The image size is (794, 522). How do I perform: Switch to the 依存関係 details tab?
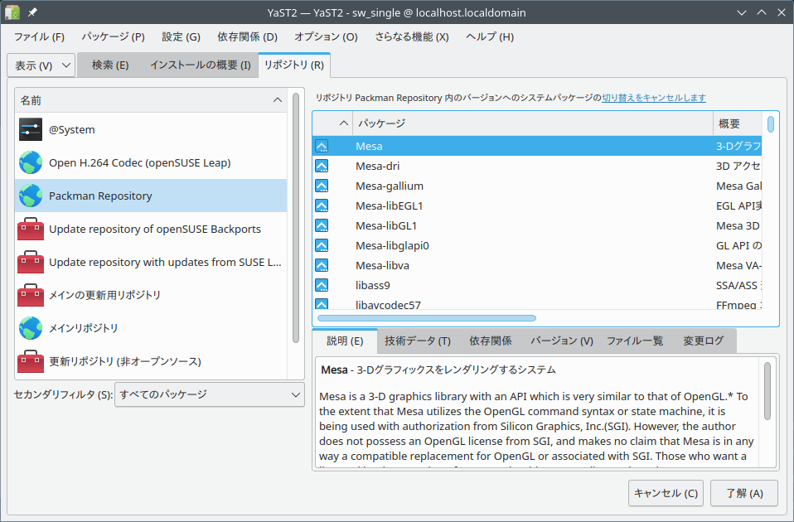[491, 341]
